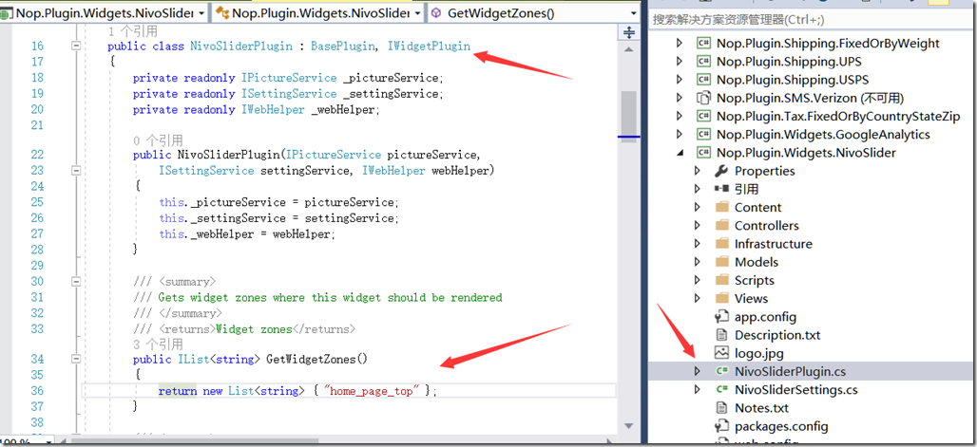Screen dimensions: 977x447
Task: Expand the NivoSliderPlugin.cs file node
Action: click(698, 371)
